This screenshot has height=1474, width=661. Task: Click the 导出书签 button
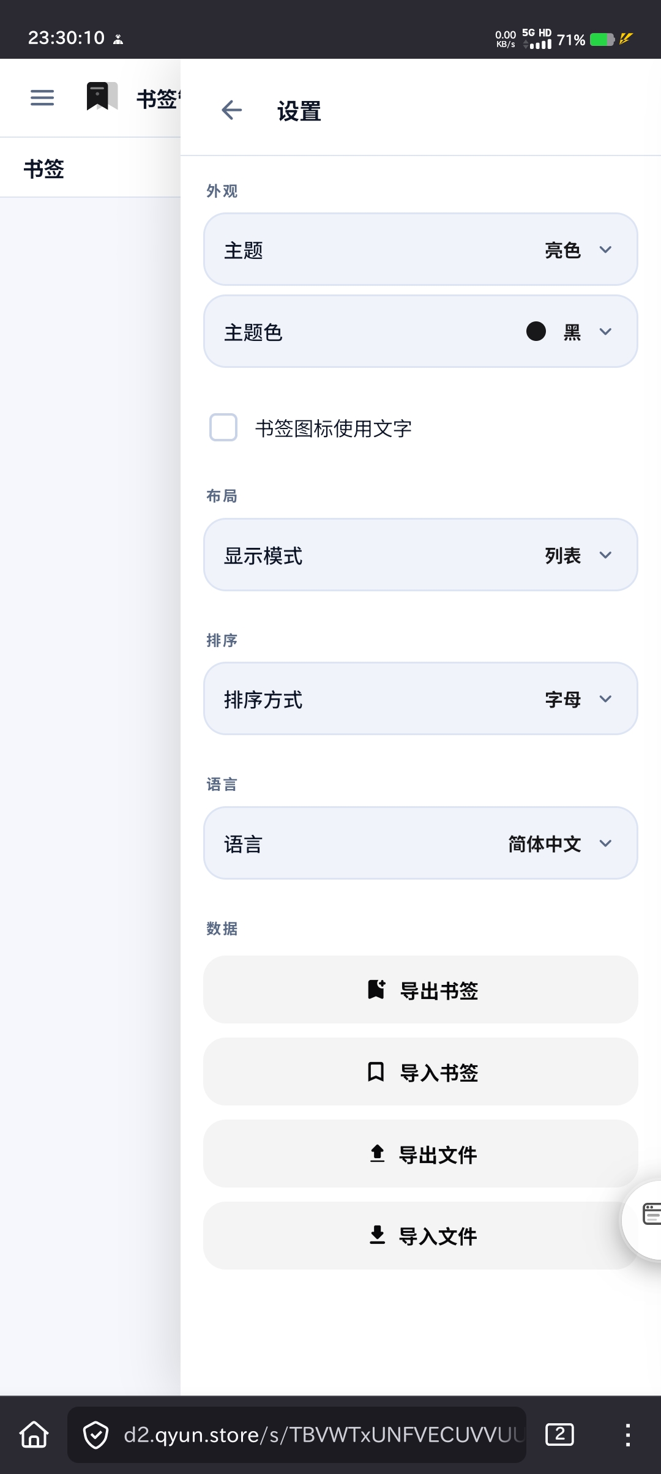coord(420,990)
